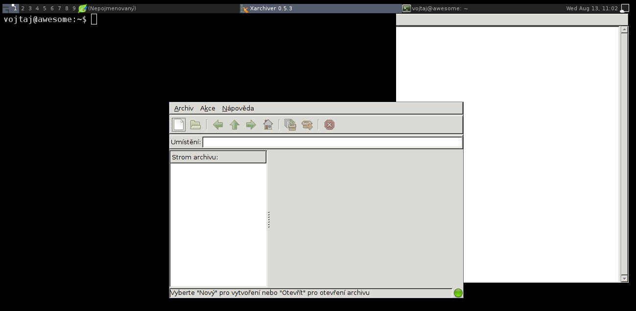Image resolution: width=636 pixels, height=311 pixels.
Task: Click the Forward arrow in Xarchiver toolbar
Action: [251, 125]
